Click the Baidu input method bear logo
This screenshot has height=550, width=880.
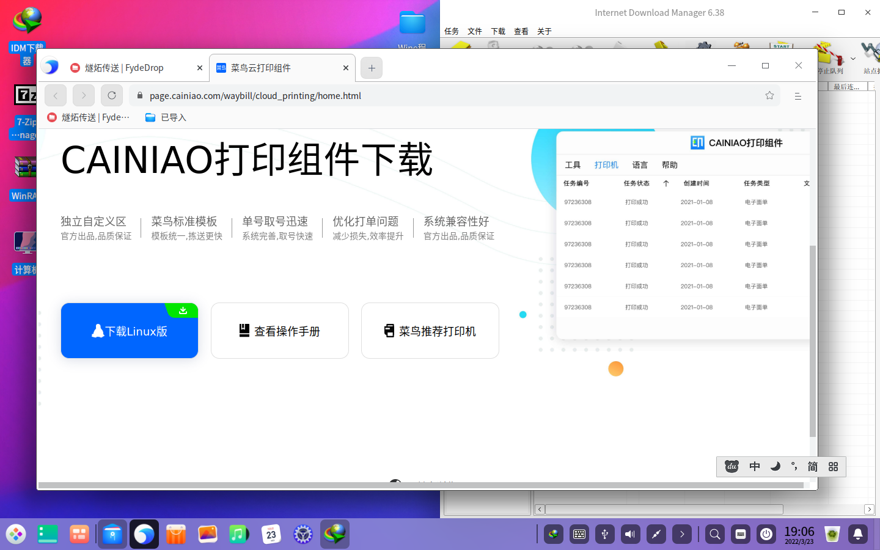(x=732, y=466)
